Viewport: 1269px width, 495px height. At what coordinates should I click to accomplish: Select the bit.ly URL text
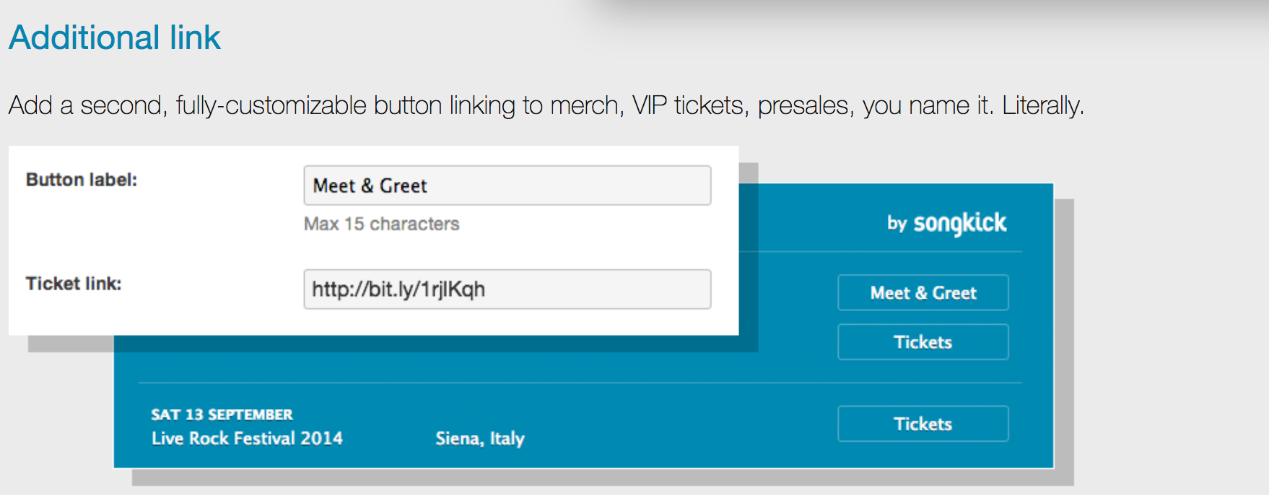[398, 289]
